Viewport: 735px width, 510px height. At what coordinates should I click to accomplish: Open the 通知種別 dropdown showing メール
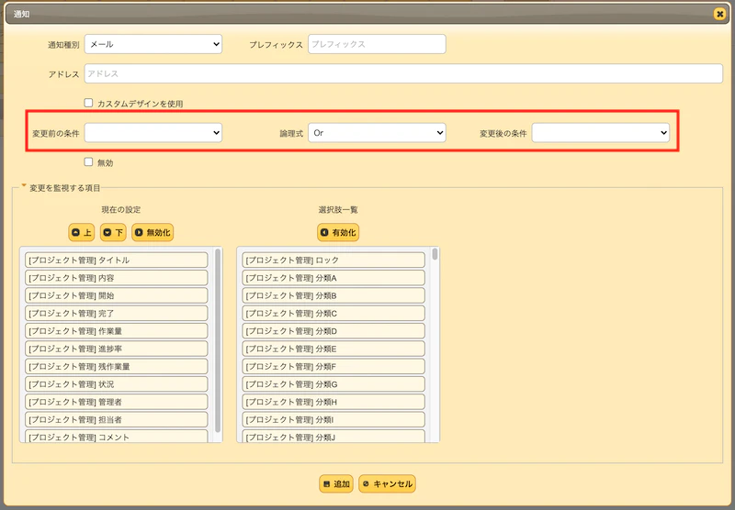(x=153, y=44)
